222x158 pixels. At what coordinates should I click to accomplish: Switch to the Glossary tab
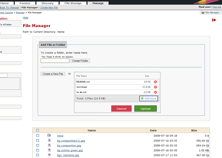[47, 3]
